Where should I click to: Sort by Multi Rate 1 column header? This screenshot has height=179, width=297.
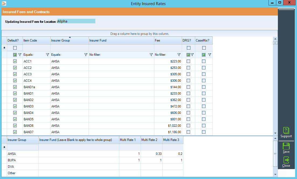[x=130, y=140]
